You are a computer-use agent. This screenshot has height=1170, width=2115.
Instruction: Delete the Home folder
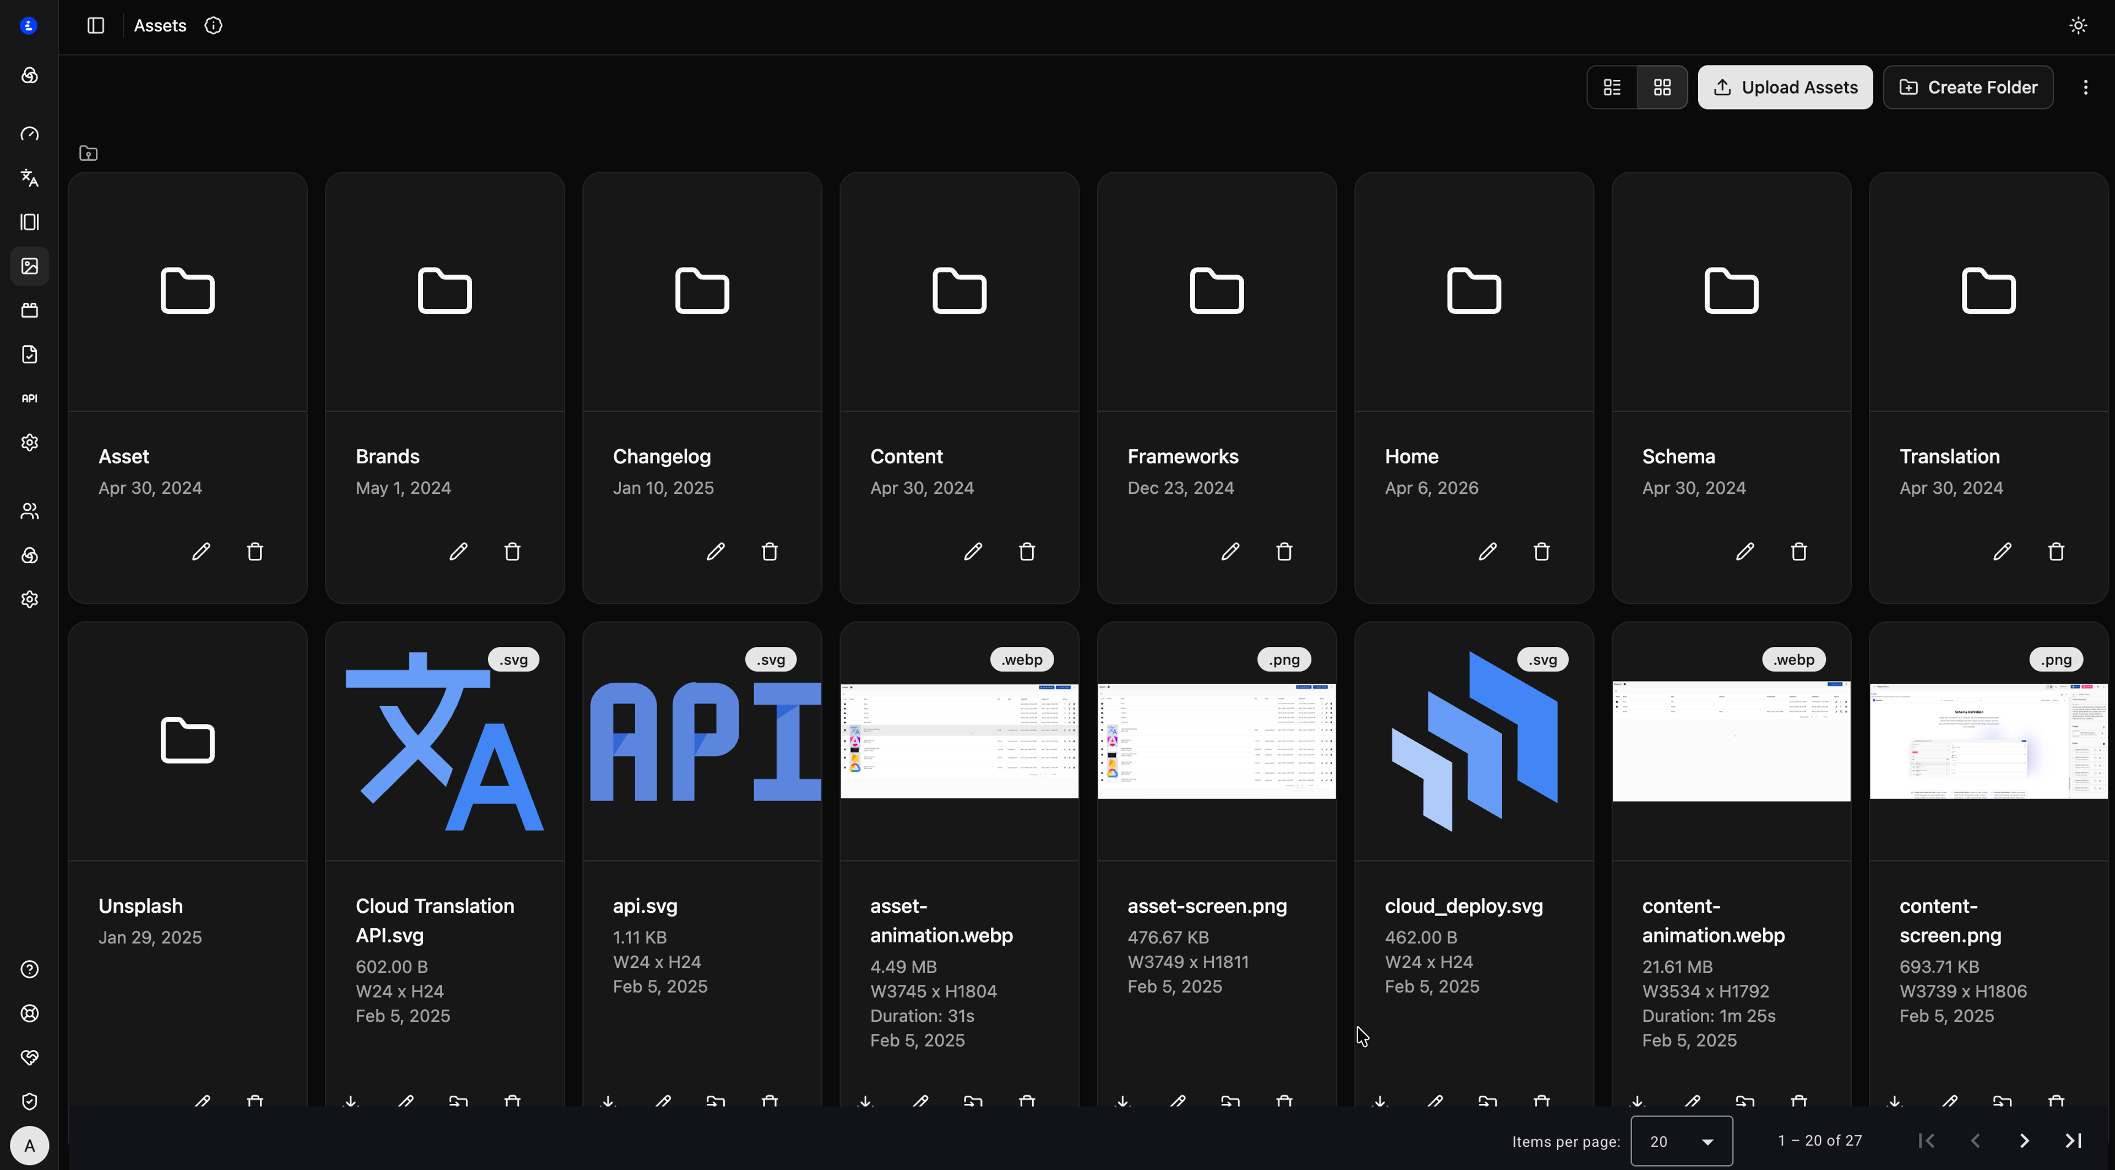point(1542,551)
